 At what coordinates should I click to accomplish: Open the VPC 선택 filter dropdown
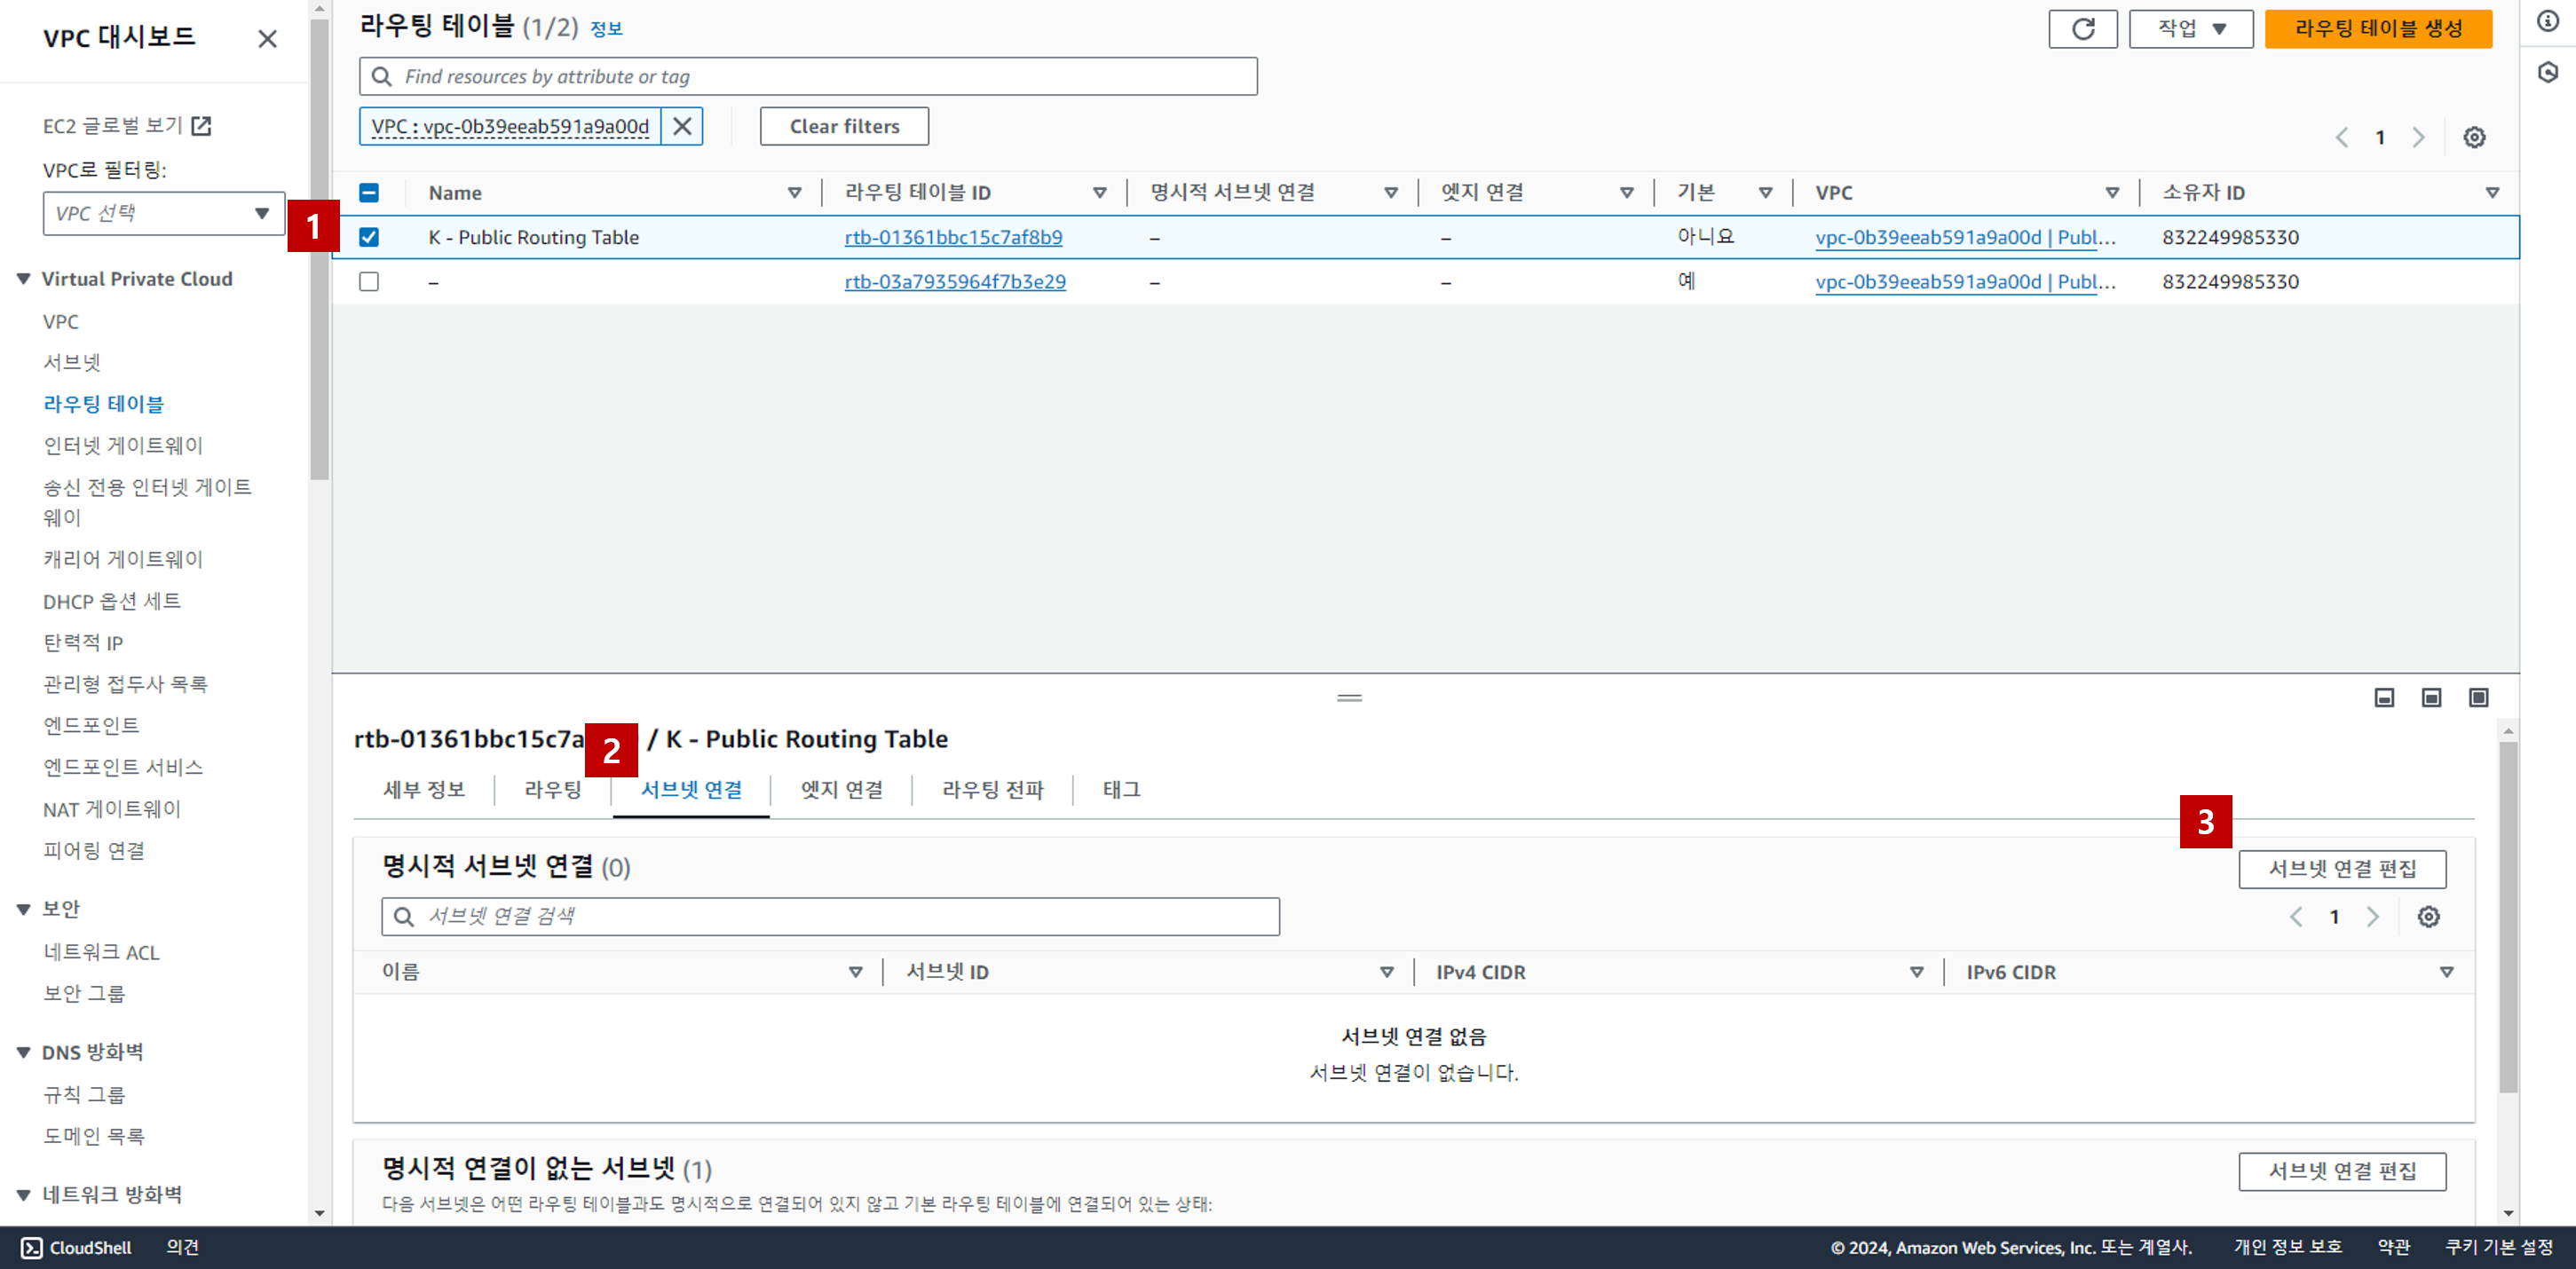click(163, 213)
